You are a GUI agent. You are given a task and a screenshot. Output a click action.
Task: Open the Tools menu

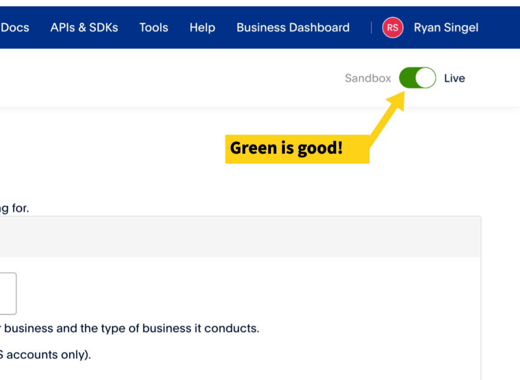click(x=154, y=27)
